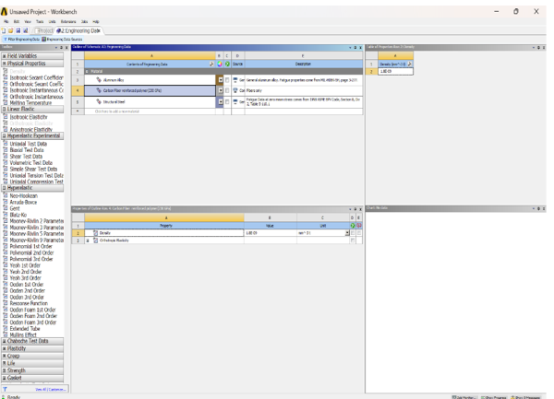Select Isotropic Elasticity property icon
554x399 pixels.
coord(6,117)
